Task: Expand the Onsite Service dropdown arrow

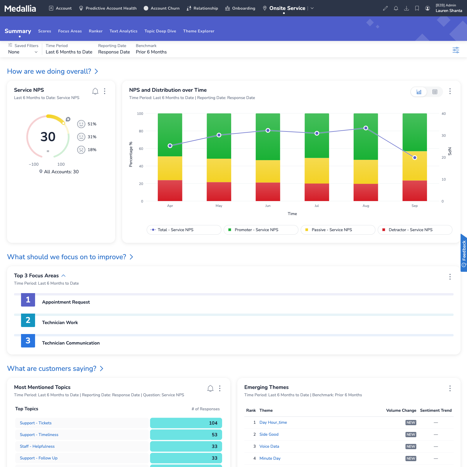Action: 312,8
